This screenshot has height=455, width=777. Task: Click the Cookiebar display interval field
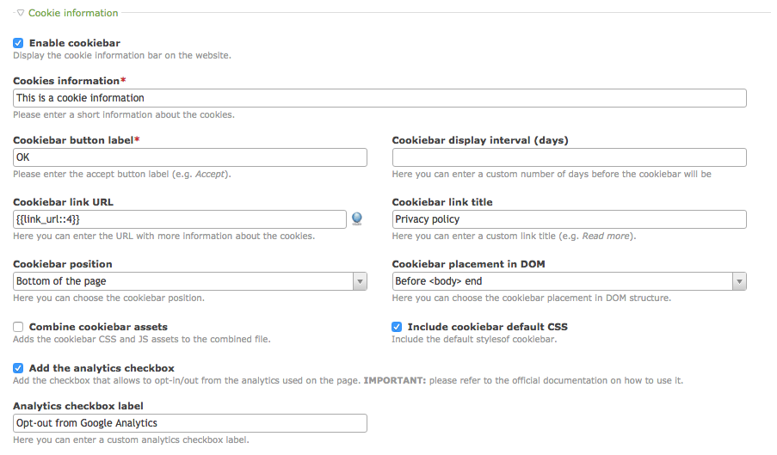tap(569, 157)
